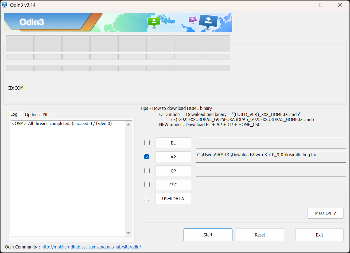The image size is (350, 253).
Task: Start the flashing process
Action: click(x=208, y=235)
